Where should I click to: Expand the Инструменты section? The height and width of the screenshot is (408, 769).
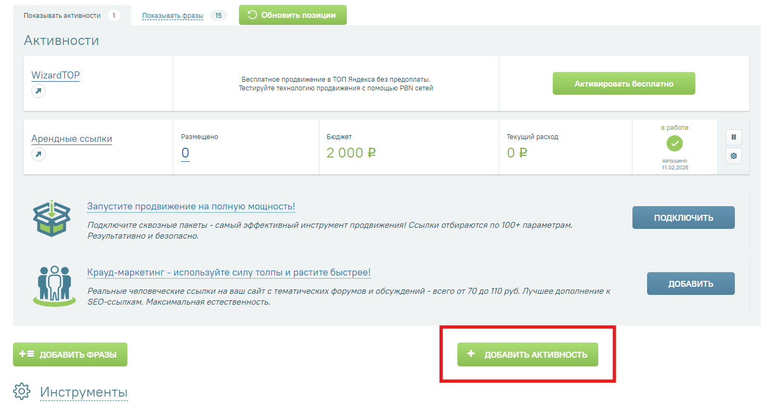tap(83, 392)
